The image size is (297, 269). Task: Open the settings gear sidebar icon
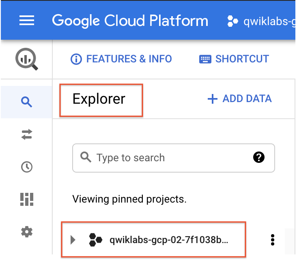[x=27, y=232]
